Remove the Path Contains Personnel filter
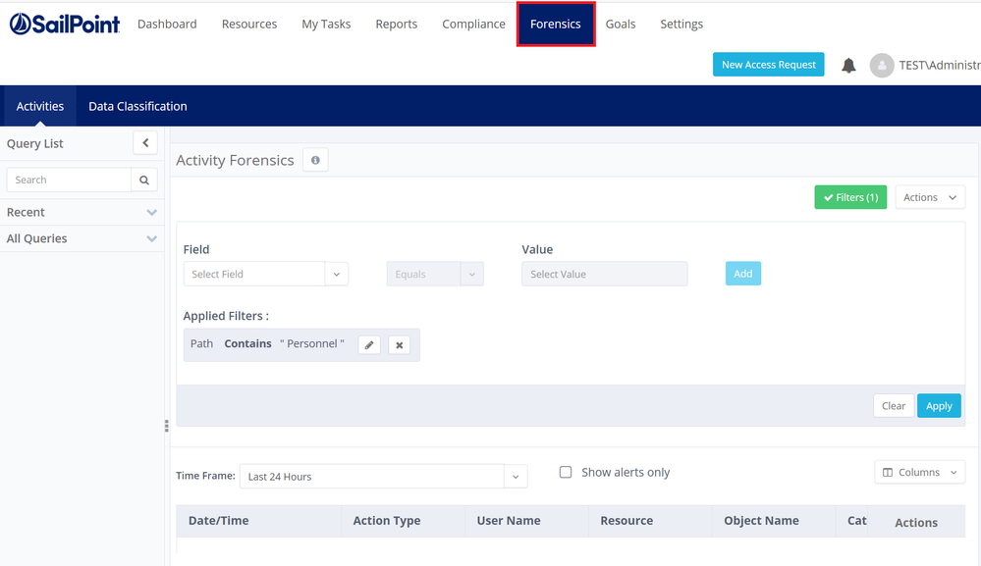Screen dimensions: 981x566 (399, 345)
